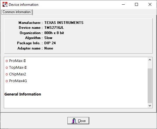Click the scroll up arrow in programmer list
This screenshot has width=157, height=129.
[x=150, y=60]
